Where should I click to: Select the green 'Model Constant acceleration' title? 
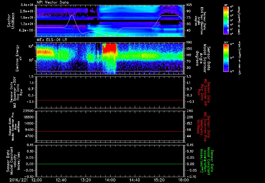coord(207,160)
